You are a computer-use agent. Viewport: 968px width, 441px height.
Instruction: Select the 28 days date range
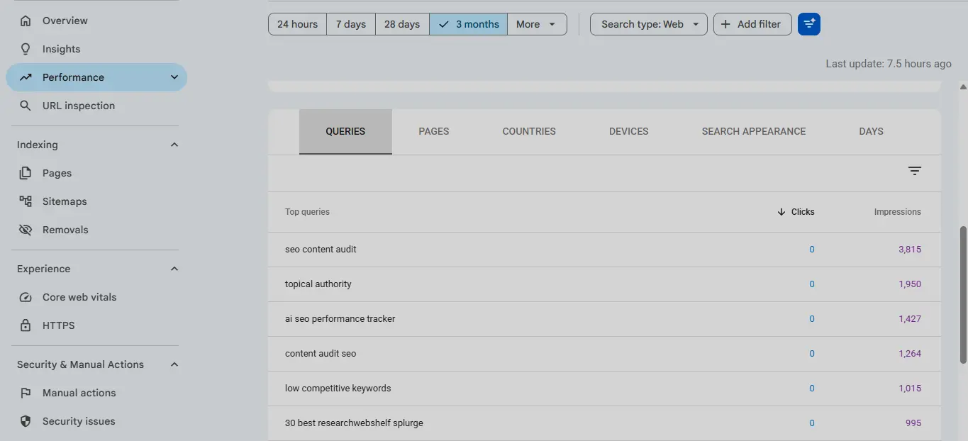[x=402, y=24]
